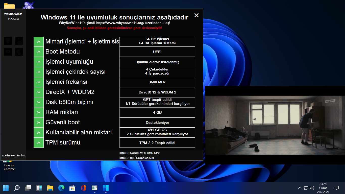Click the "Destekleniyor" result cell
Screen dimensions: 345x194
[x=157, y=123]
